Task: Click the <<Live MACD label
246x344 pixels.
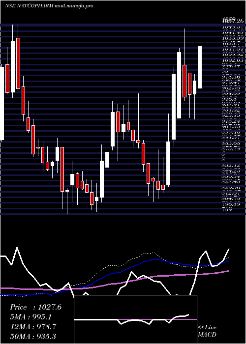Action: coord(207,331)
